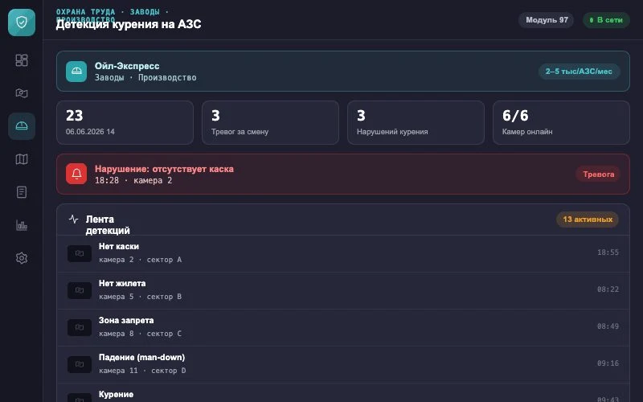Open the settings gear sidebar icon
This screenshot has width=643, height=402.
(22, 258)
